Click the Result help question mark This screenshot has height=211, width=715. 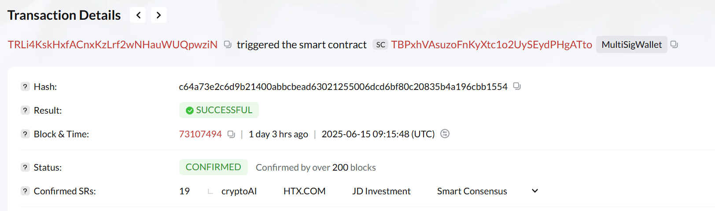tap(25, 111)
